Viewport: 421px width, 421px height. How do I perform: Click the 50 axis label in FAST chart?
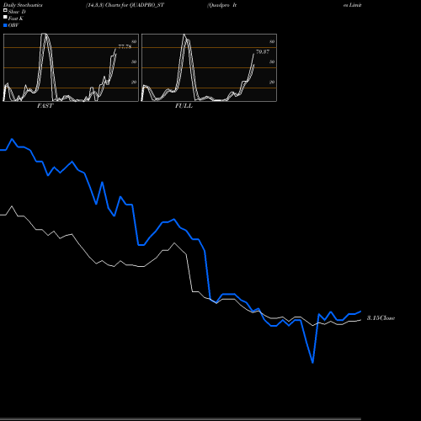coord(134,61)
